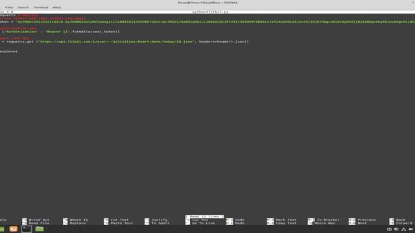Image resolution: width=415 pixels, height=233 pixels.
Task: Click the "Back" shortcut label
Action: pyautogui.click(x=401, y=220)
